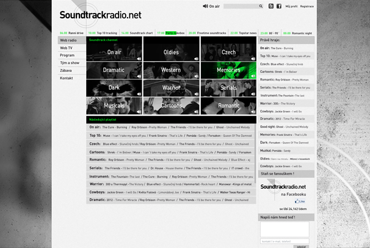Click the search magnifier icon
Viewport: 370px width, 248px height.
tap(261, 6)
